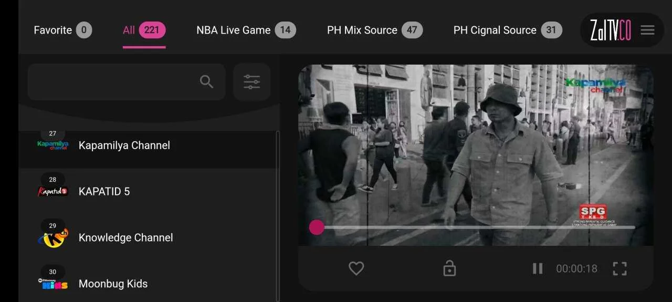Click the 31 badge on PH Cignal Source
The height and width of the screenshot is (302, 672).
click(x=551, y=30)
